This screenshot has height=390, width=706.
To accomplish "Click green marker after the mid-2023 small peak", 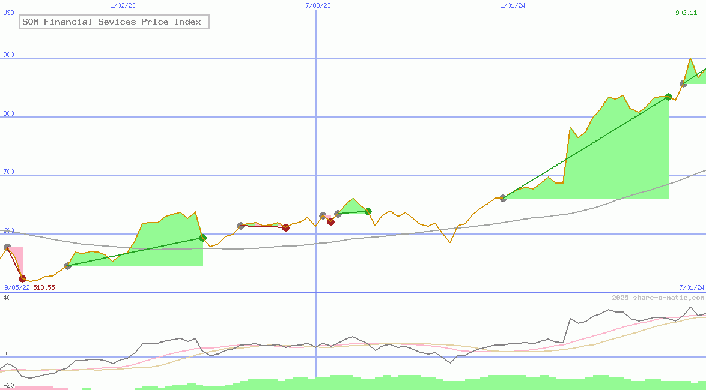I will point(368,211).
